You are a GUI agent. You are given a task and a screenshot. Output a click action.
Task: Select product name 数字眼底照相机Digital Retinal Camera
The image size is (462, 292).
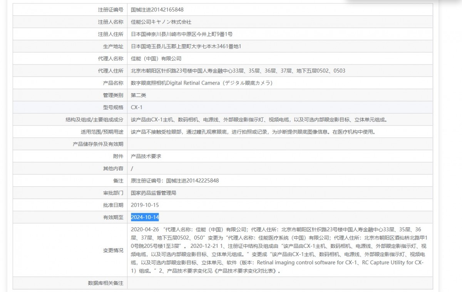(x=175, y=83)
